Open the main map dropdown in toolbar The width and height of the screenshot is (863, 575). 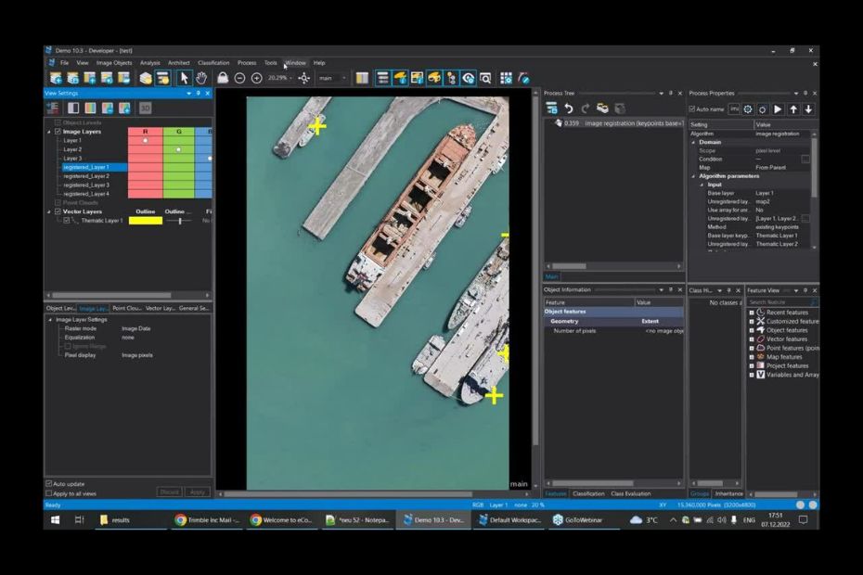point(344,78)
